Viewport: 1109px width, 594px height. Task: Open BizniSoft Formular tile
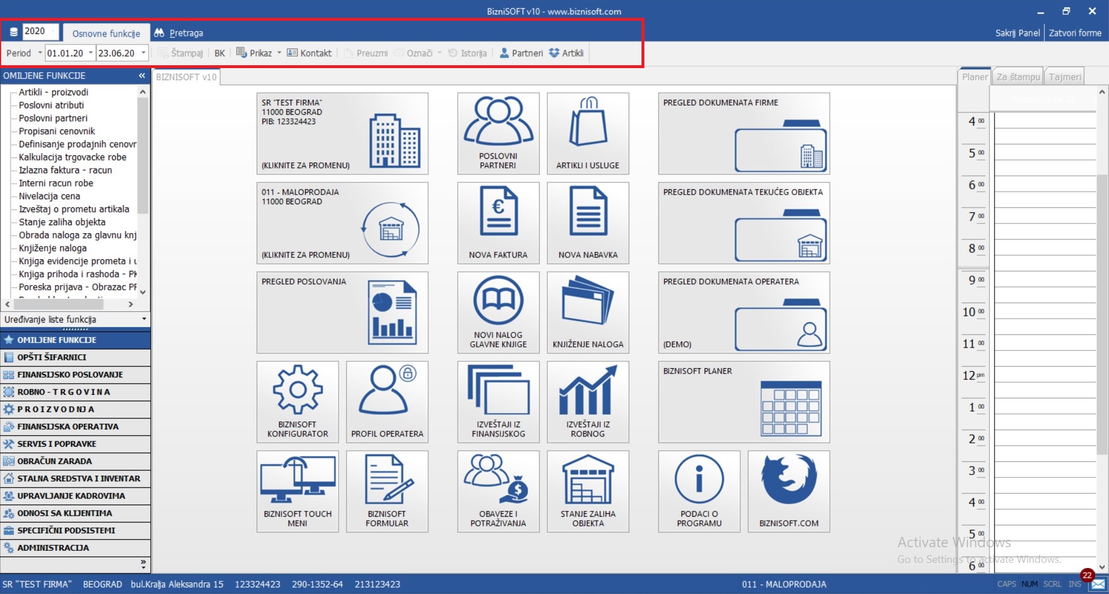tap(387, 491)
